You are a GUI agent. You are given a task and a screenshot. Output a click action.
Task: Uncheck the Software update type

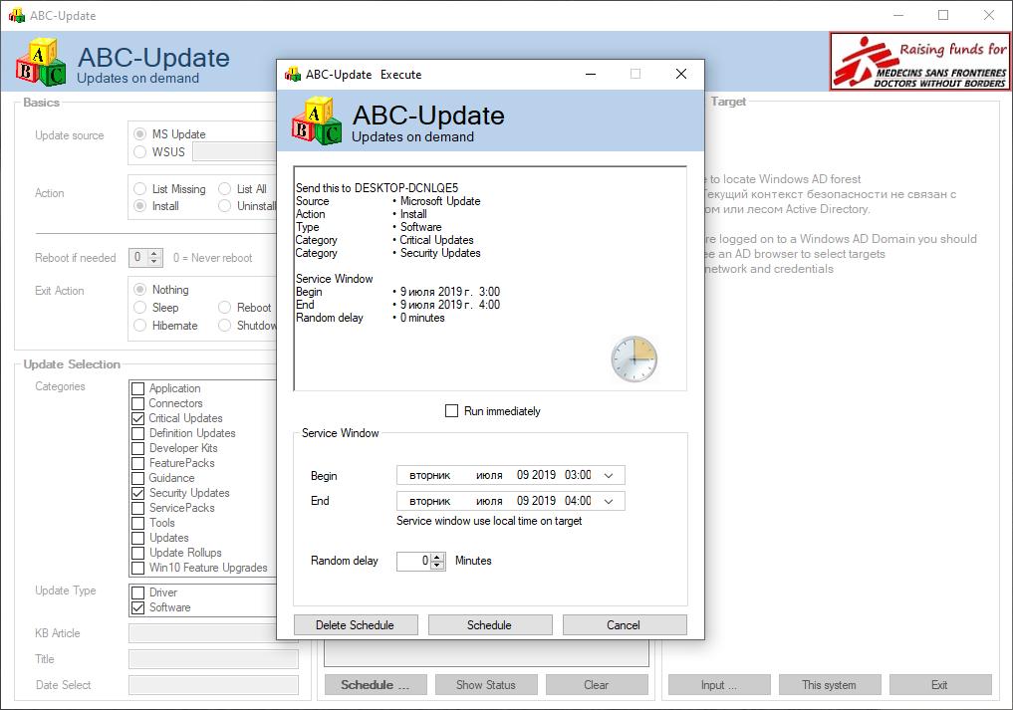pos(137,607)
